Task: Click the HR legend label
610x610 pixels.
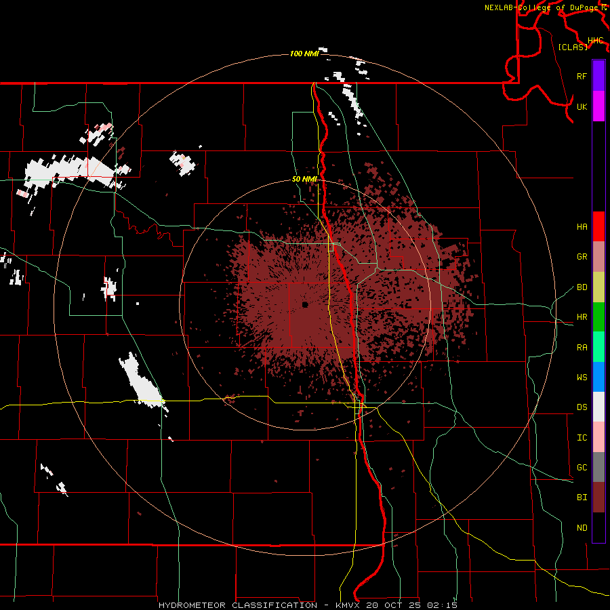Action: click(582, 317)
